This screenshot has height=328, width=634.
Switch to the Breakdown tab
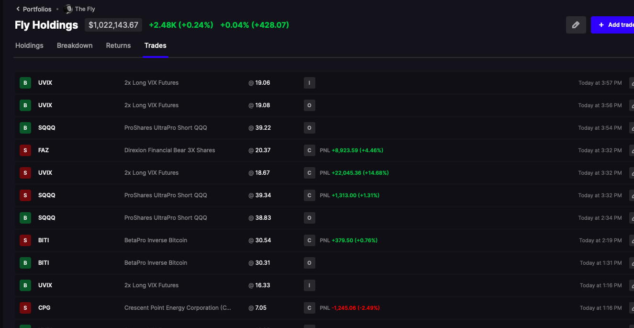[75, 45]
